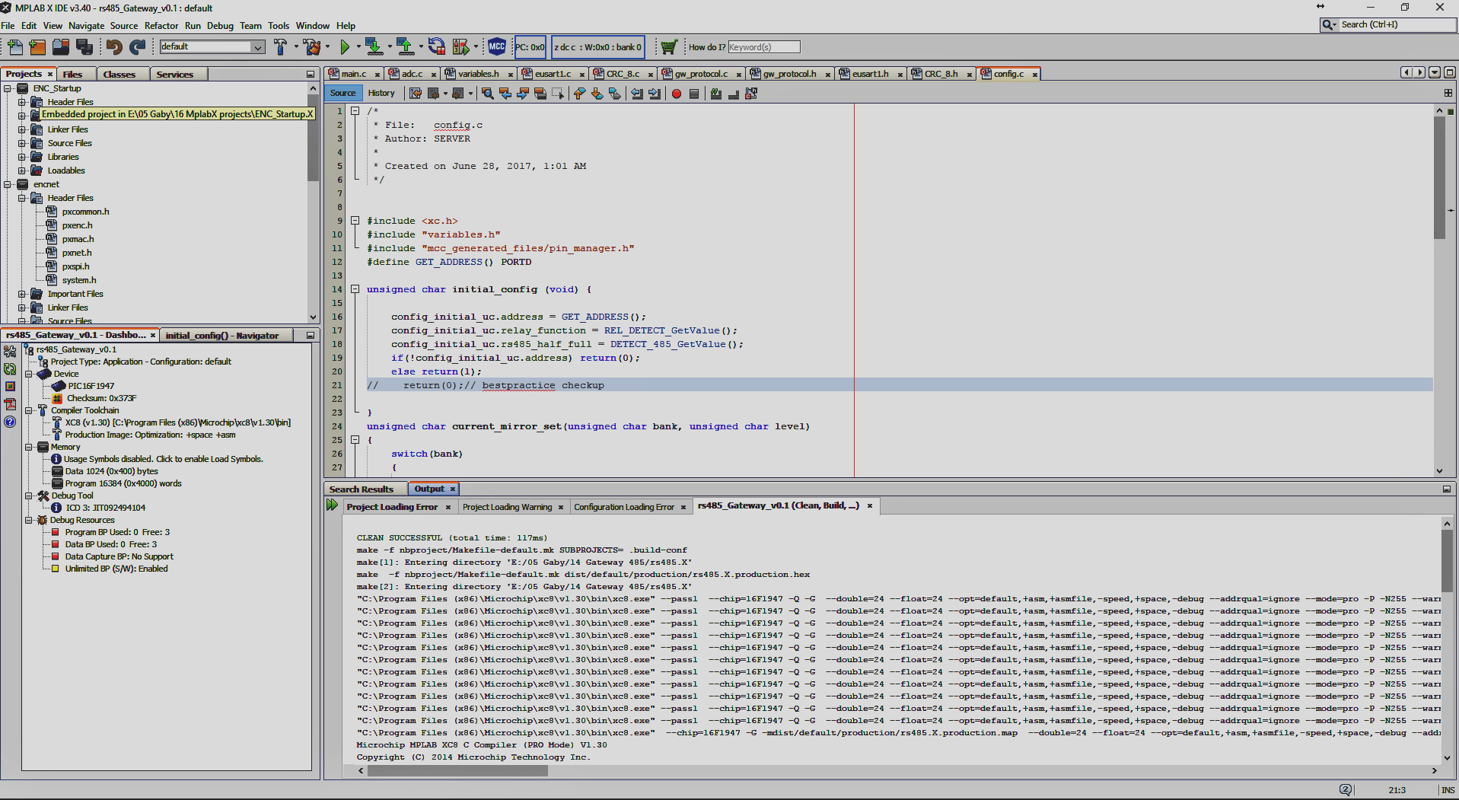
Task: Click the Last Edit Location icon in editor toolbar
Action: (x=416, y=93)
